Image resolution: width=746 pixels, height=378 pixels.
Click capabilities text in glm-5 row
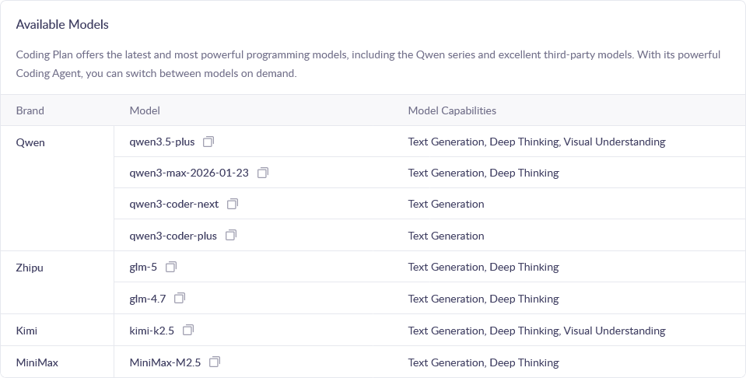[x=483, y=268]
